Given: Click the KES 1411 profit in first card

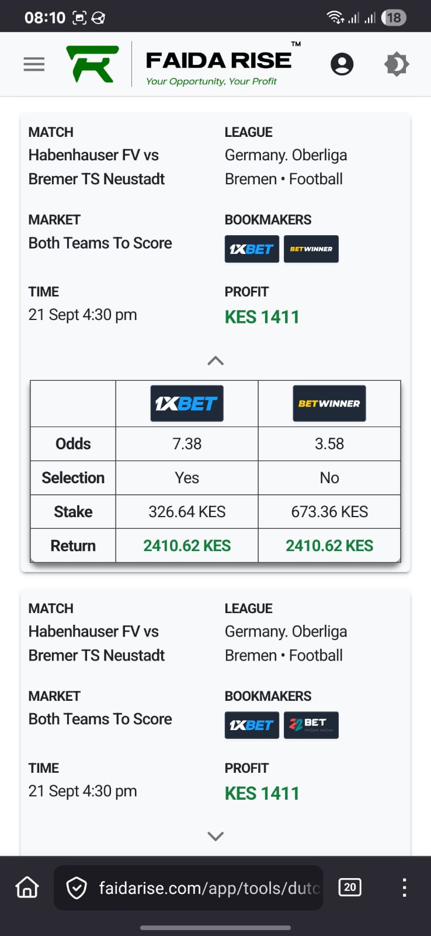Looking at the screenshot, I should coord(262,317).
